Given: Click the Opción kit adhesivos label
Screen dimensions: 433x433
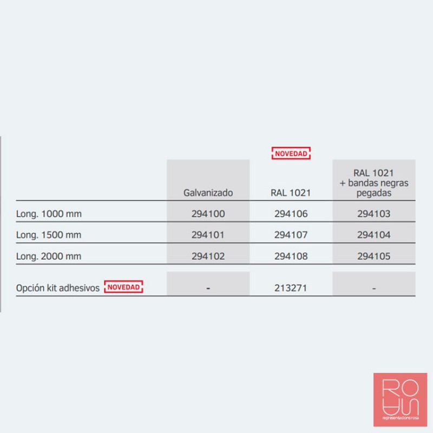Looking at the screenshot, I should (x=58, y=288).
